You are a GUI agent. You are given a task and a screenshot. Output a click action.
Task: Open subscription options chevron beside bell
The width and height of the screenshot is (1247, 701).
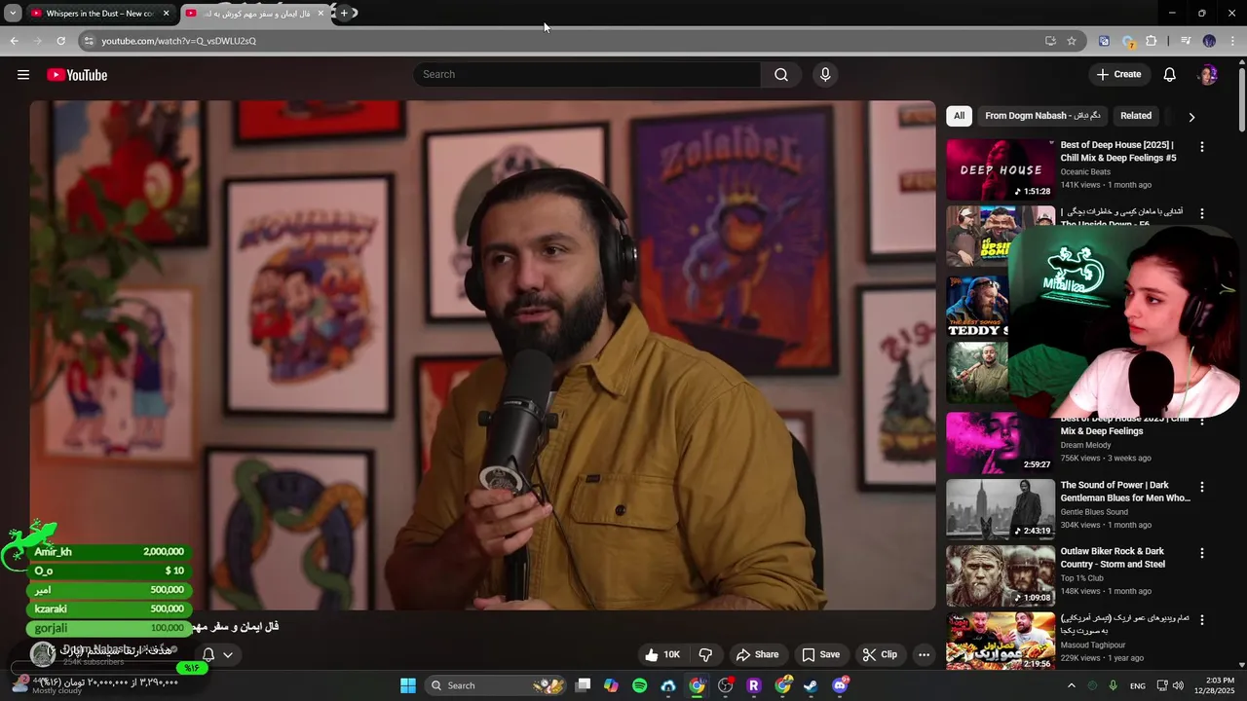[228, 655]
